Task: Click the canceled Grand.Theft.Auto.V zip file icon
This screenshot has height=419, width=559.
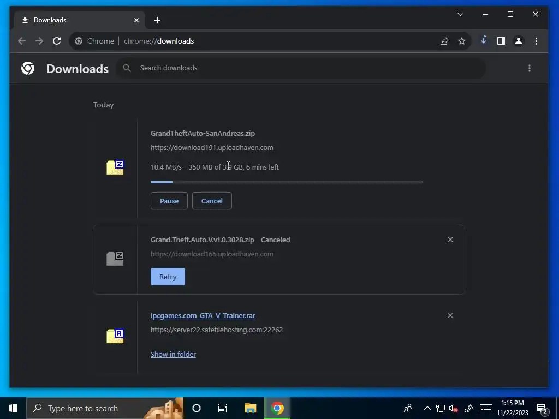Action: 115,259
